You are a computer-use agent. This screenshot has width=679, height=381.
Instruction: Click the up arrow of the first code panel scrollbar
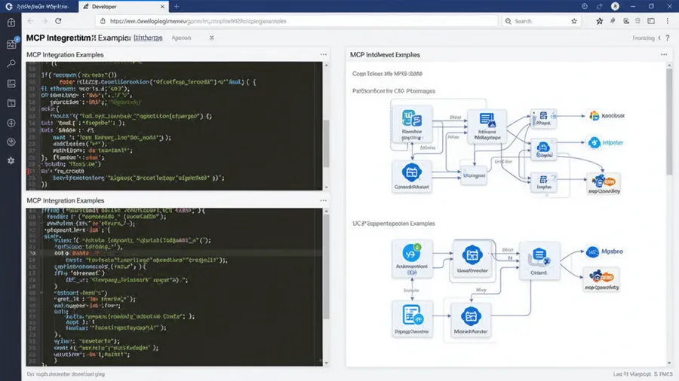[x=326, y=66]
